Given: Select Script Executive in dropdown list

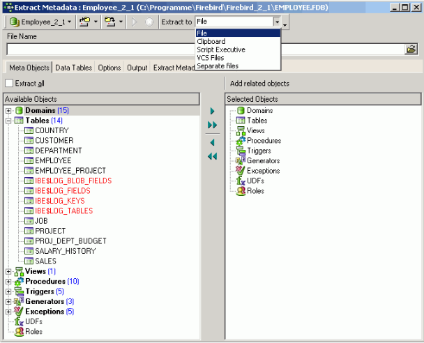Looking at the screenshot, I should point(220,50).
